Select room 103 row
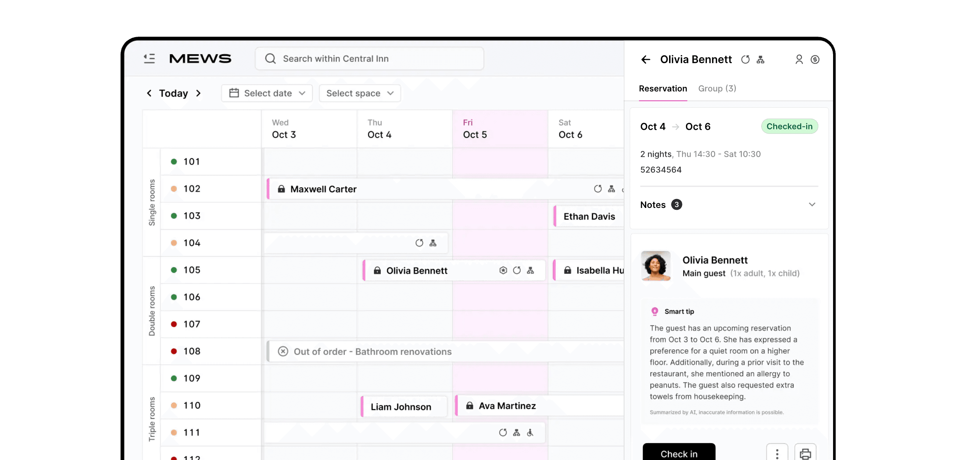 coord(211,216)
